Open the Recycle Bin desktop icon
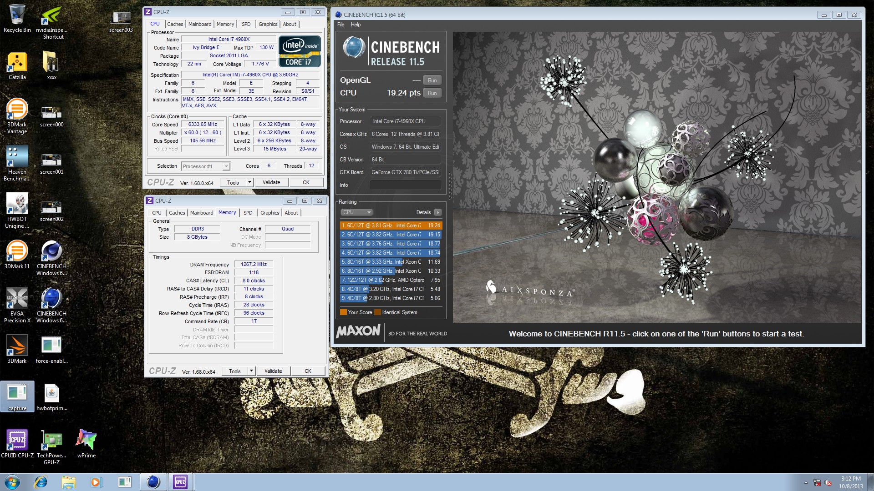 click(17, 18)
